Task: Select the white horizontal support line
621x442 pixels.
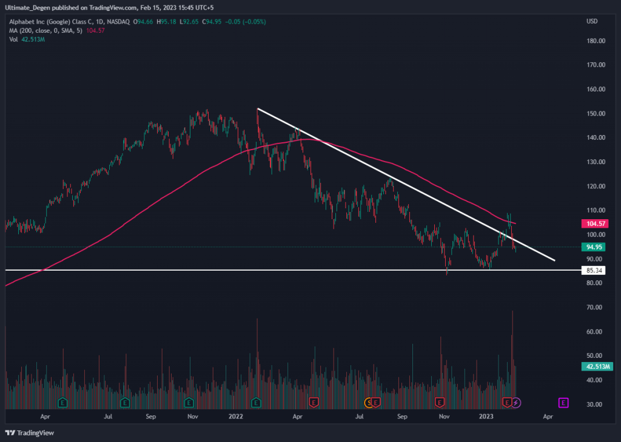Action: tap(293, 271)
